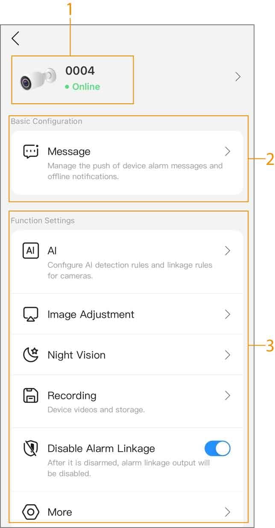Open the Recording chevron arrow
The height and width of the screenshot is (528, 275).
(x=228, y=396)
